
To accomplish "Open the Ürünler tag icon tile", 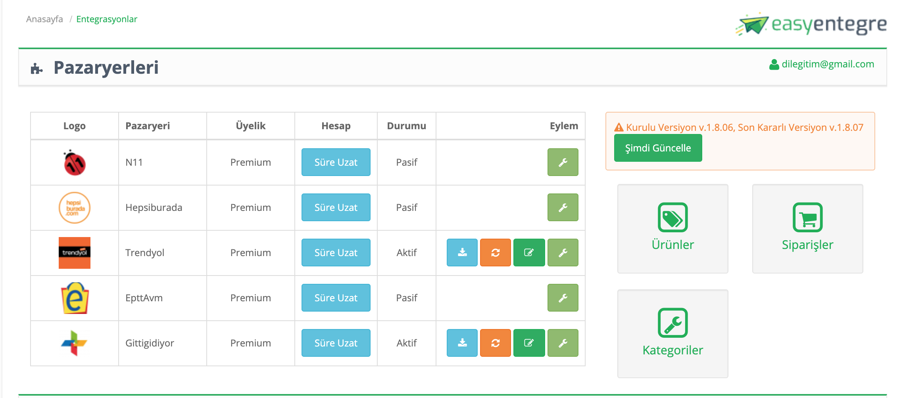I will [673, 229].
